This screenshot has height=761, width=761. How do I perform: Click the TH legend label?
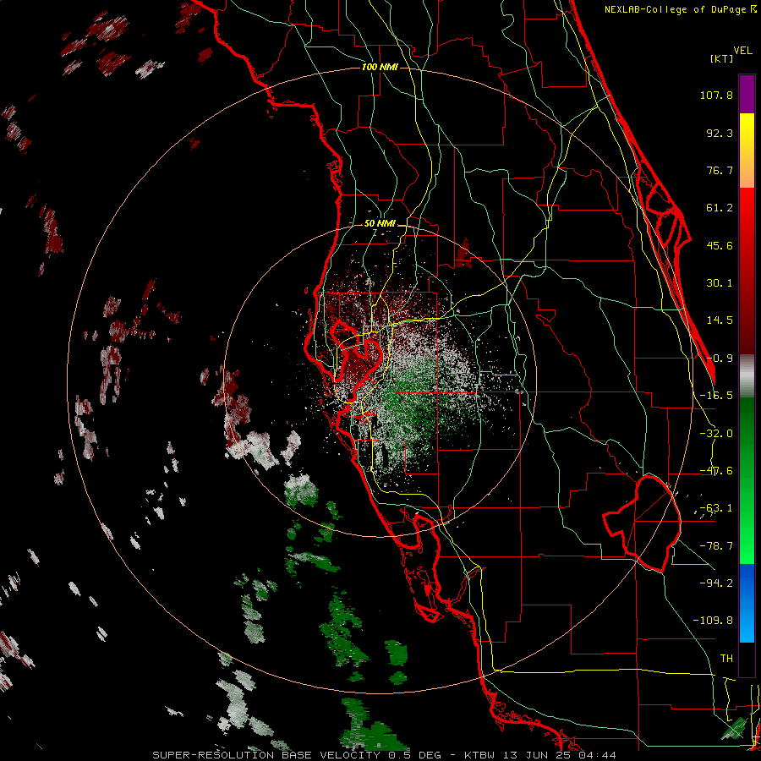pos(726,658)
